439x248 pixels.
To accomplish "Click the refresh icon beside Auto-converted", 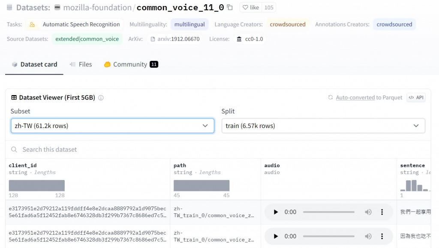I will pyautogui.click(x=331, y=97).
